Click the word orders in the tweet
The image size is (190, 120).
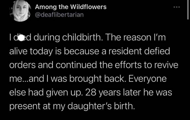click(23, 65)
